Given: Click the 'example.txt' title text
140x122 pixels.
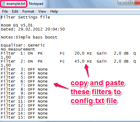Looking at the screenshot, I should [16, 4].
